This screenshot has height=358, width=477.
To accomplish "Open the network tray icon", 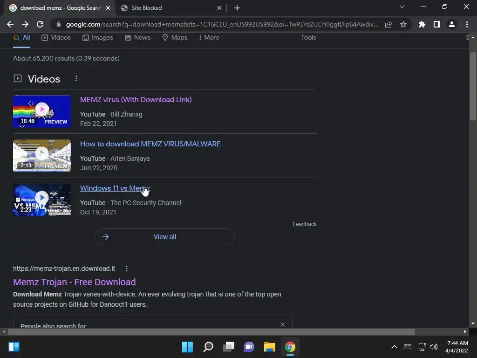I will pyautogui.click(x=422, y=347).
